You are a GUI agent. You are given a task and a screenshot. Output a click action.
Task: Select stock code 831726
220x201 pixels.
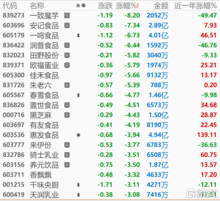tap(14, 85)
